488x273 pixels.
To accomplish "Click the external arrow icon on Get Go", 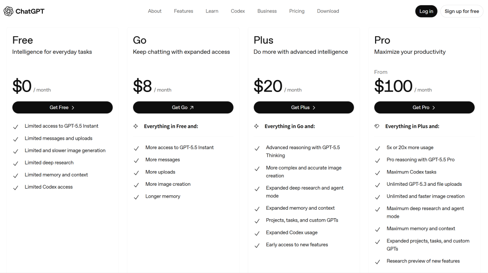I will [192, 107].
